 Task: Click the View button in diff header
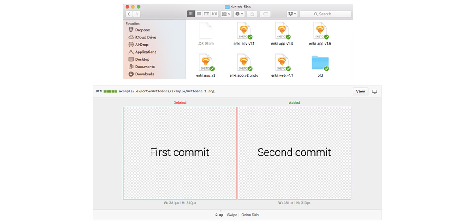tap(360, 92)
